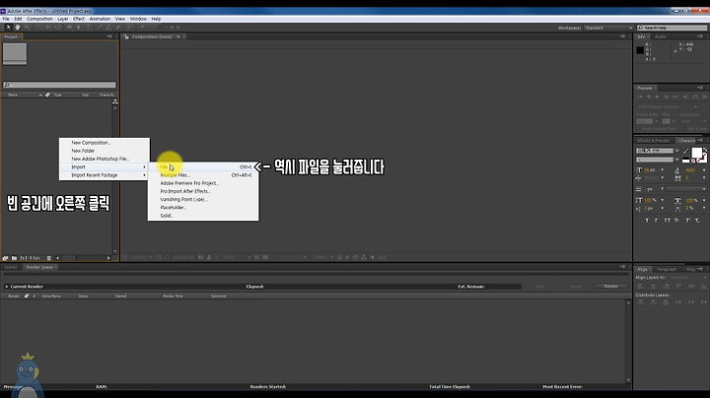The width and height of the screenshot is (710, 398).
Task: Click the Interpret Footage icon in Project panel
Action: pyautogui.click(x=6, y=258)
